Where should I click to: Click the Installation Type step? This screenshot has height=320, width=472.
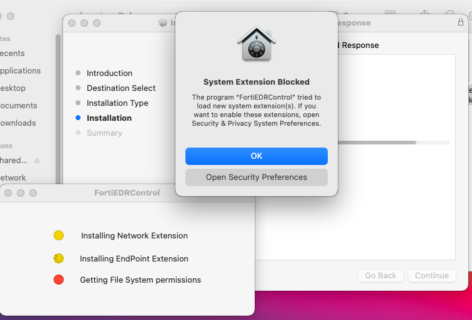click(x=117, y=103)
